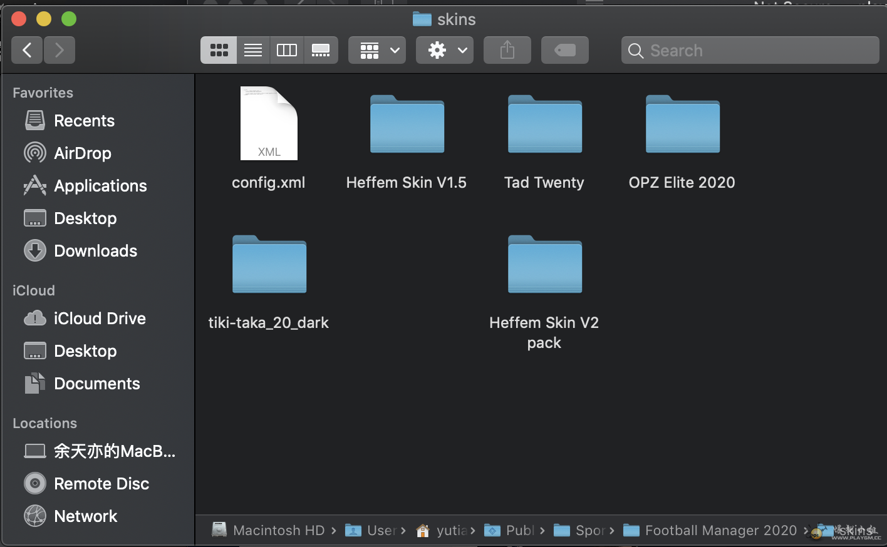Viewport: 887px width, 547px height.
Task: Click the iCloud Drive cloud icon
Action: (35, 318)
